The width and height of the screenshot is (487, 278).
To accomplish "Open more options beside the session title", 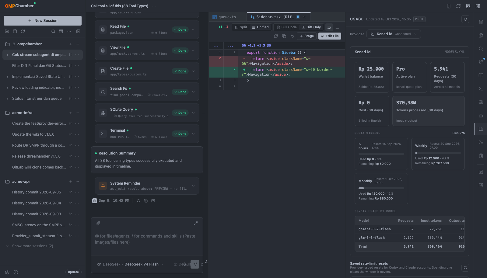I will pos(154,6).
